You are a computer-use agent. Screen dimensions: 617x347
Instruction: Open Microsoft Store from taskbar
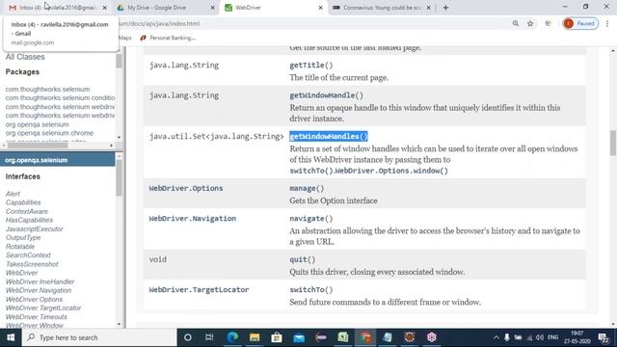pos(277,337)
